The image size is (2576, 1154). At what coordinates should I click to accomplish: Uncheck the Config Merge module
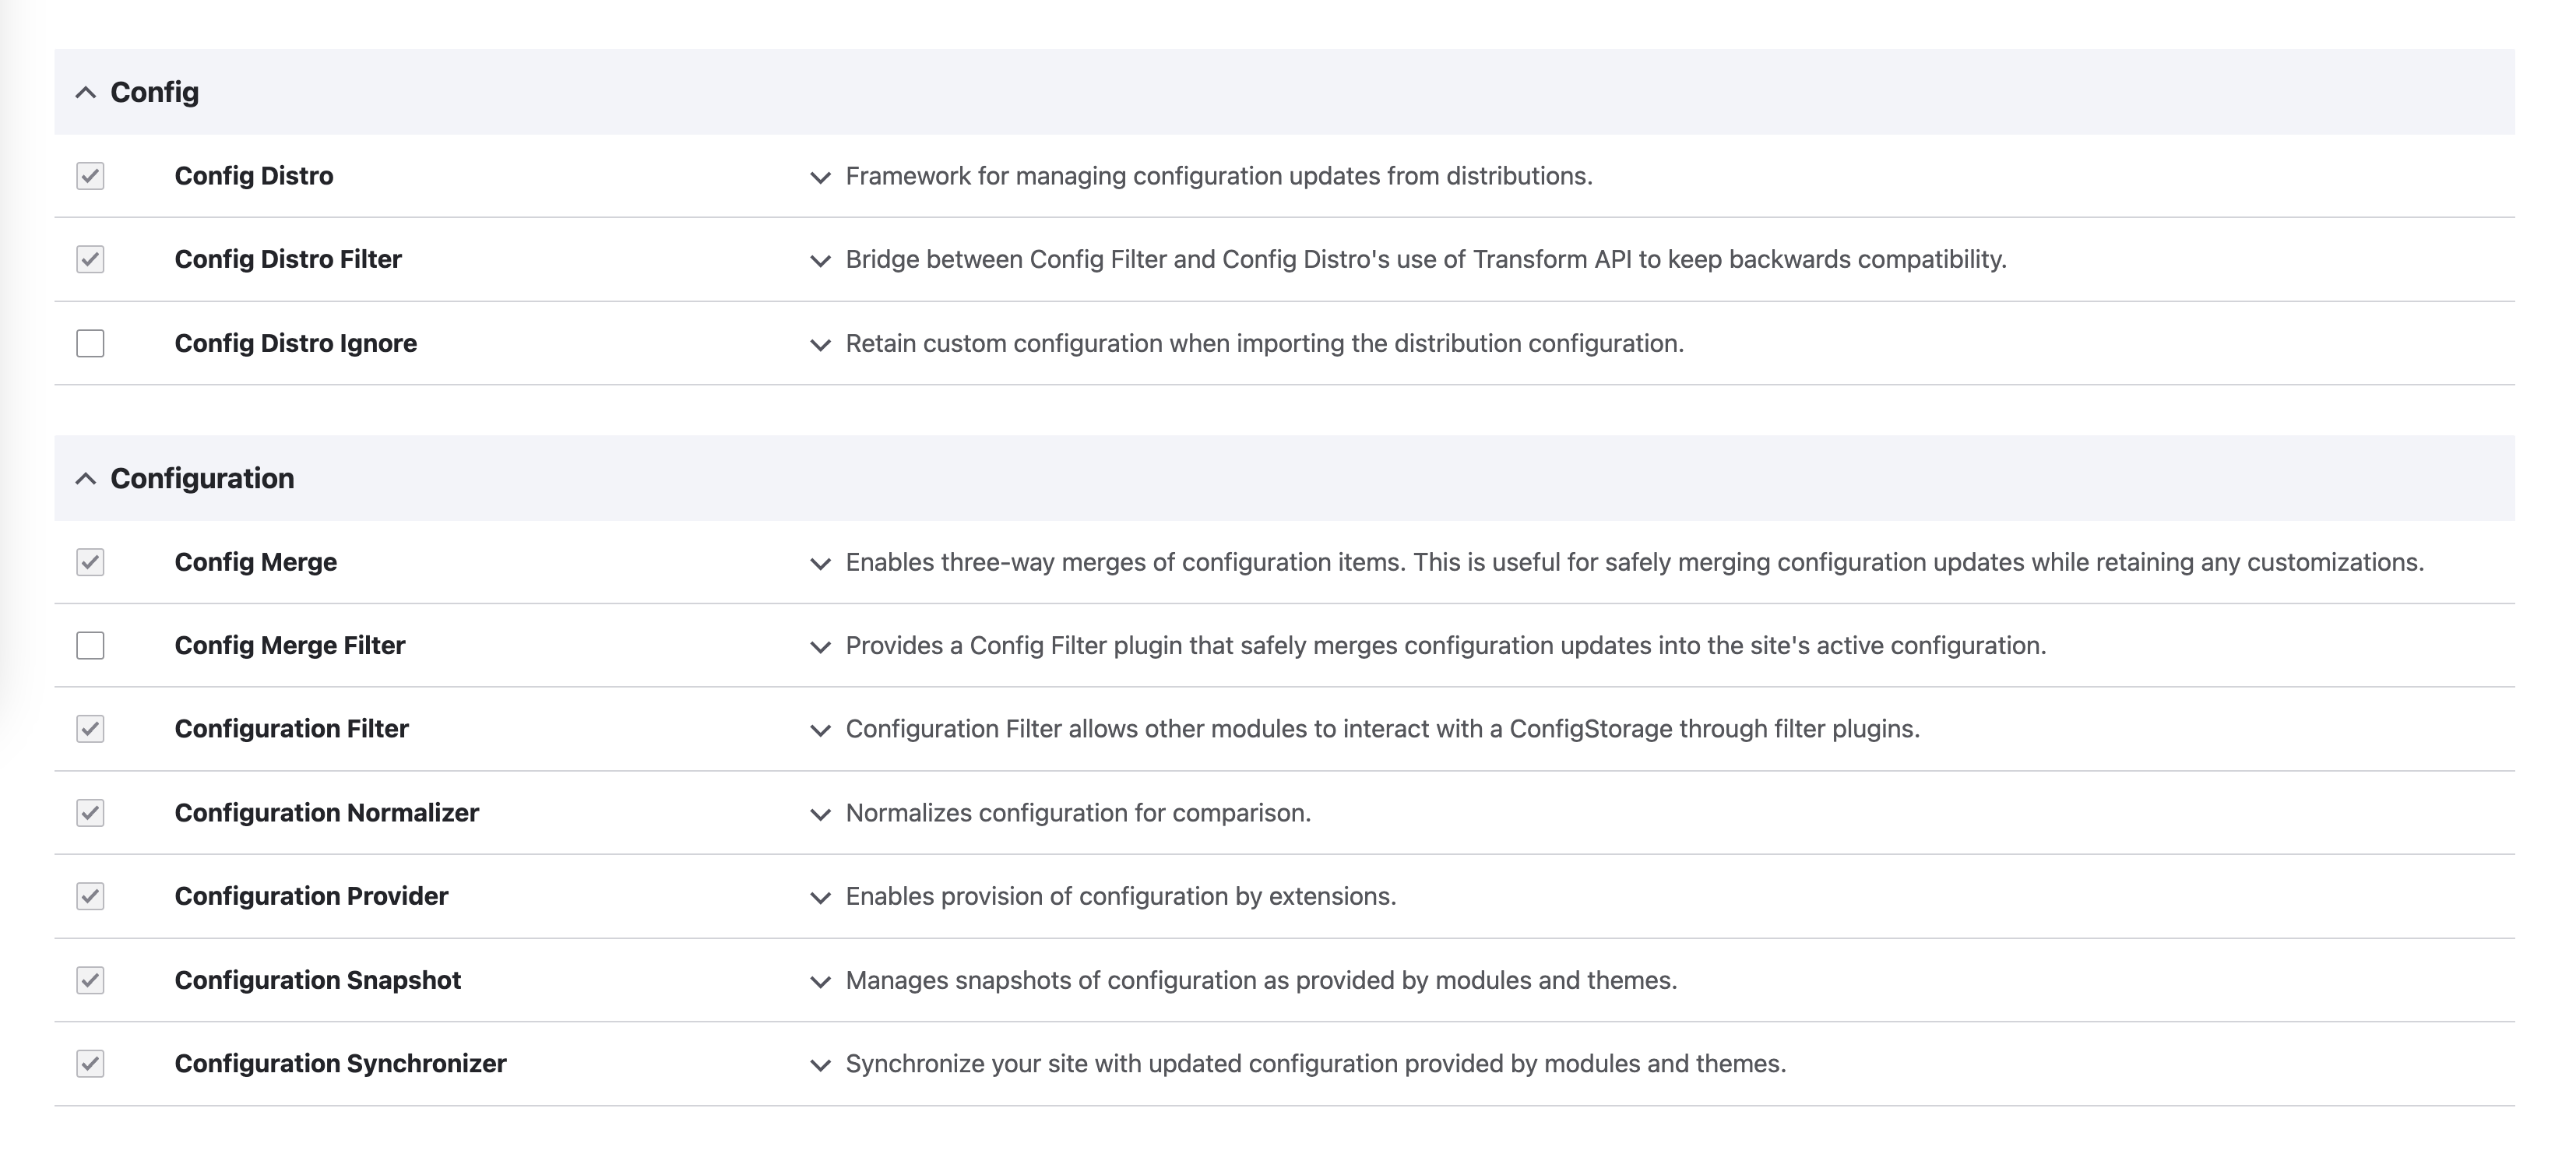[x=90, y=562]
